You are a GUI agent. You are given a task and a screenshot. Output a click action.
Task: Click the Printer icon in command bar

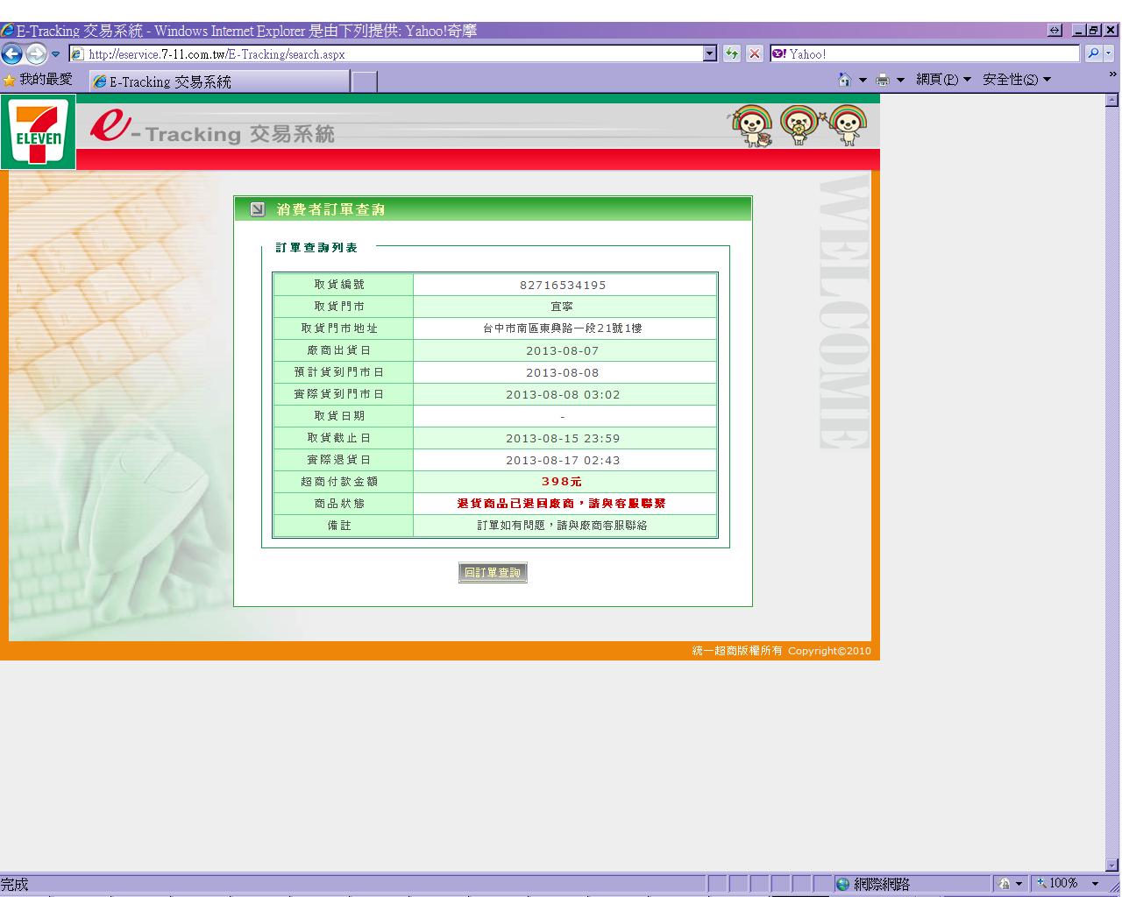[x=883, y=80]
